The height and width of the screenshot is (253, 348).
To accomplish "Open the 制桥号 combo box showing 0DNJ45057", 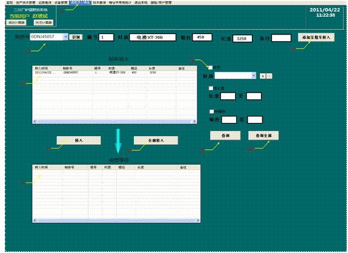I will (x=66, y=37).
